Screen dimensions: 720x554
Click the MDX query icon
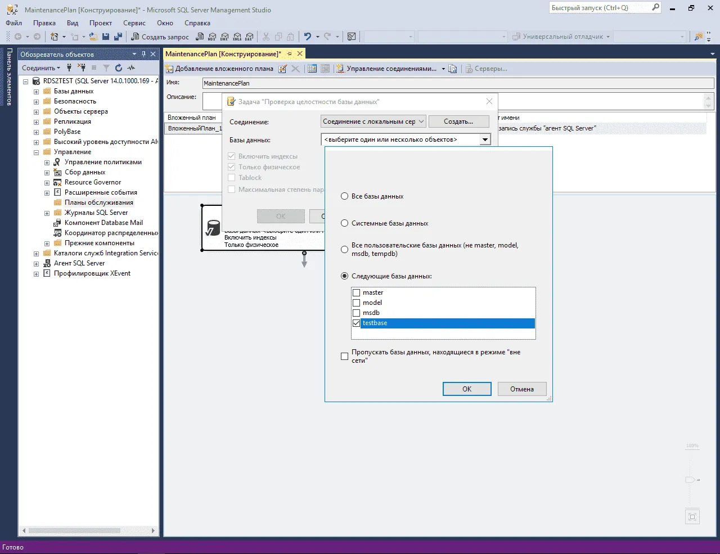[x=211, y=37]
